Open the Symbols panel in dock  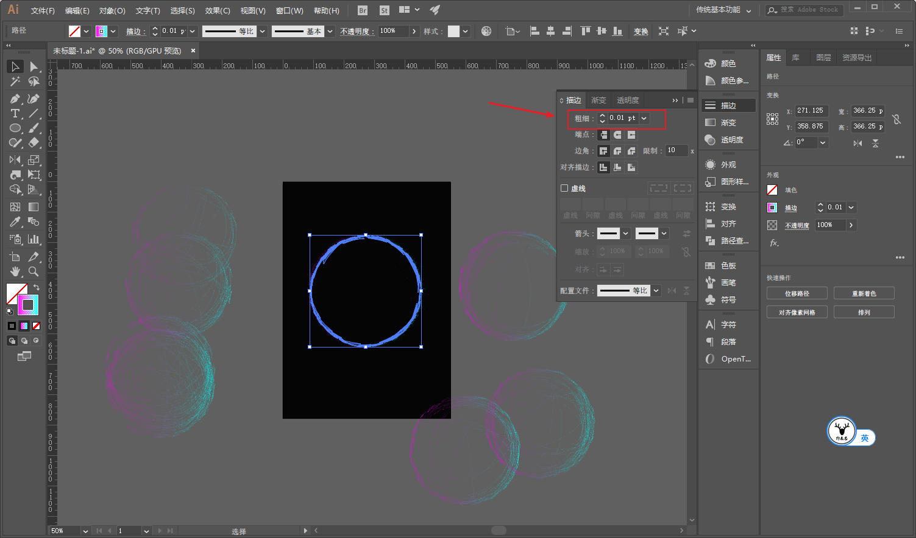pyautogui.click(x=728, y=300)
